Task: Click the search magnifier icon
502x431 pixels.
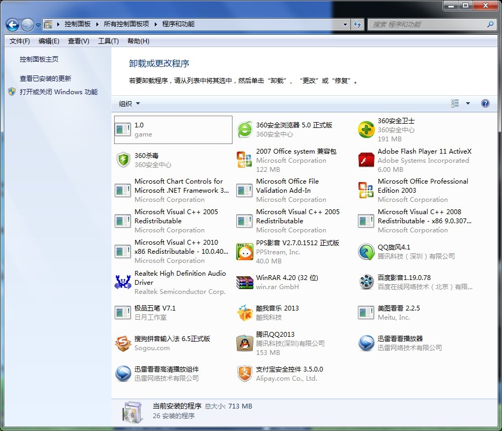Action: [490, 24]
